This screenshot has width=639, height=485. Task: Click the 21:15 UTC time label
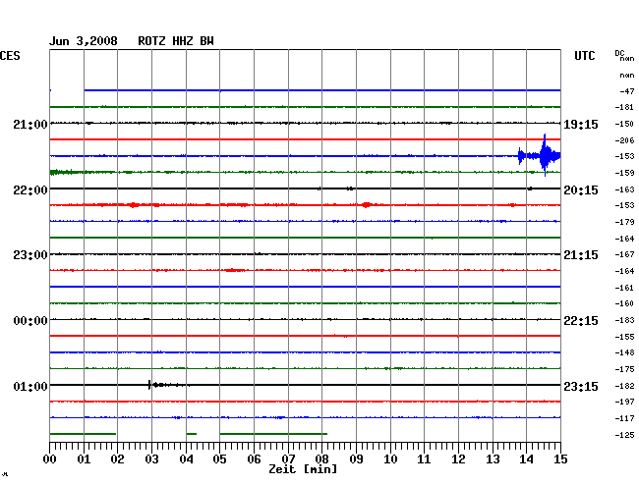(x=581, y=255)
